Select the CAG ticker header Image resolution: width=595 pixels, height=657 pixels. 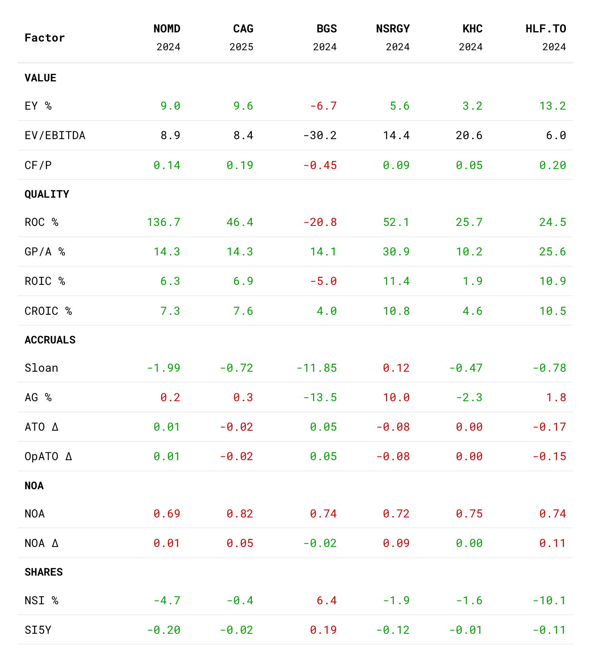(x=243, y=29)
